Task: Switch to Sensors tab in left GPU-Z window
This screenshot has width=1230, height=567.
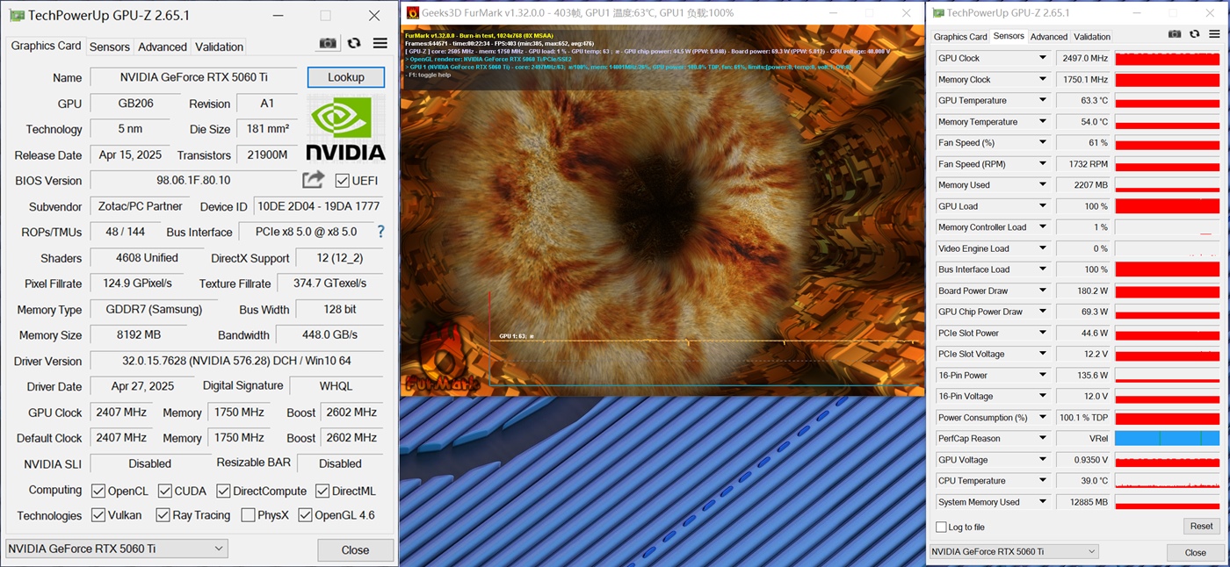Action: point(110,47)
